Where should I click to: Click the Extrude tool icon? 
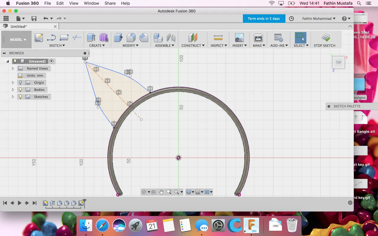[x=91, y=37]
